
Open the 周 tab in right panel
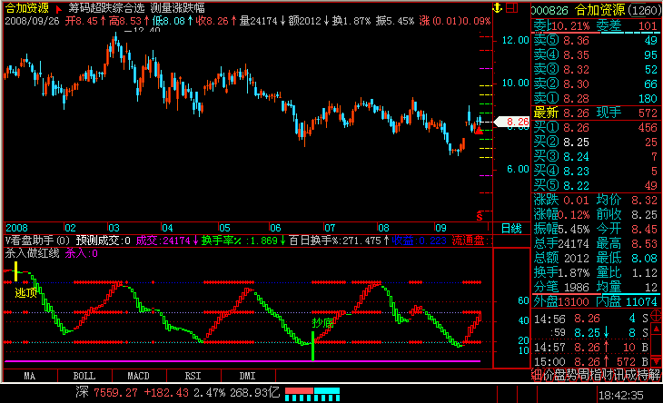[583, 375]
